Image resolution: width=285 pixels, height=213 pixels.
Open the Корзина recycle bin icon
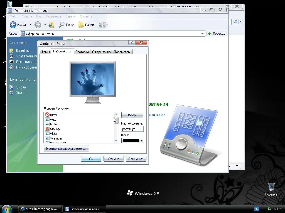click(271, 189)
